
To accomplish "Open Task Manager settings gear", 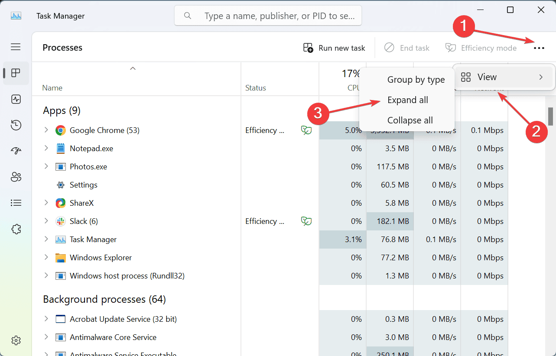I will point(16,340).
